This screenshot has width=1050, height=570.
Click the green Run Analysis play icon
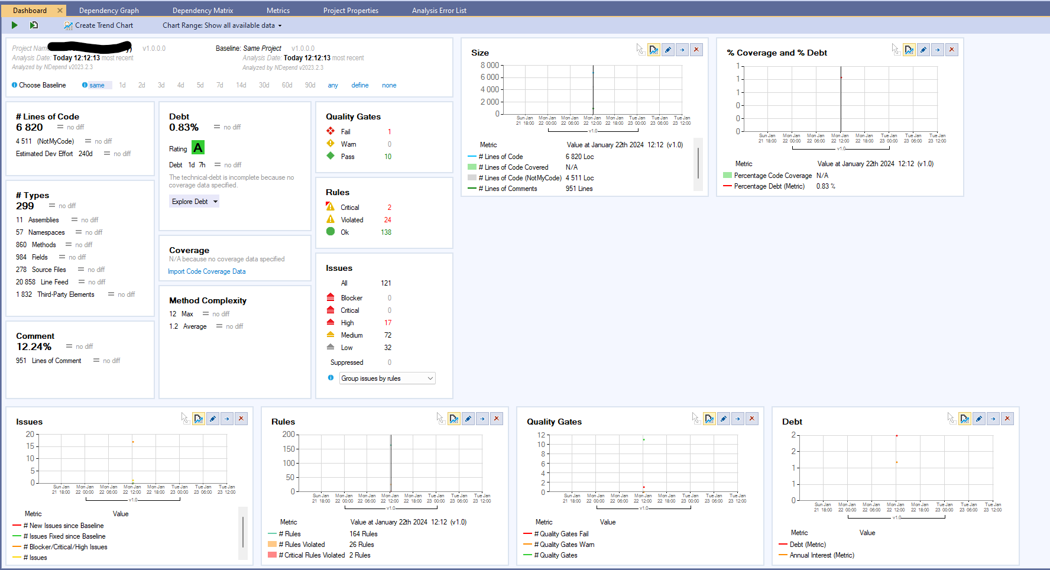(15, 25)
